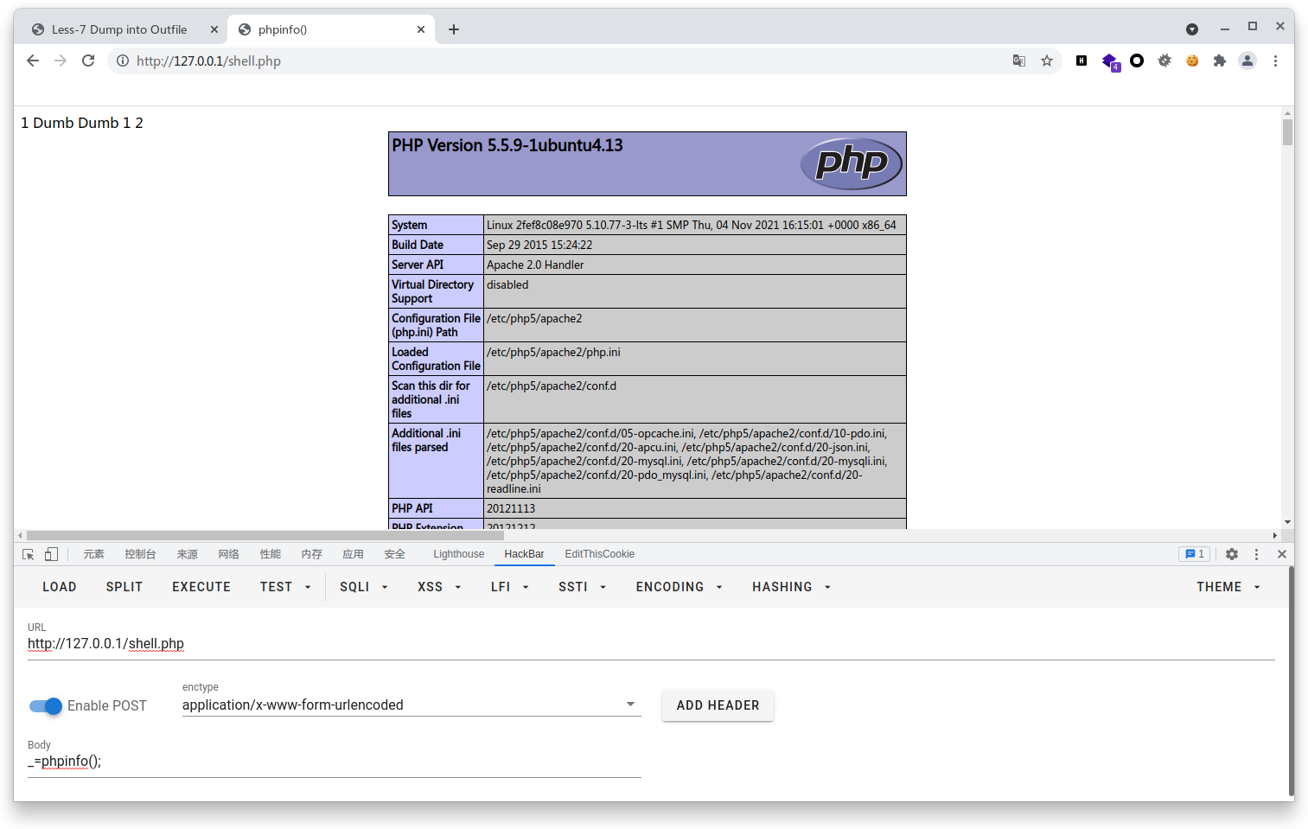Select the HackBar DevTools tab

pyautogui.click(x=525, y=554)
